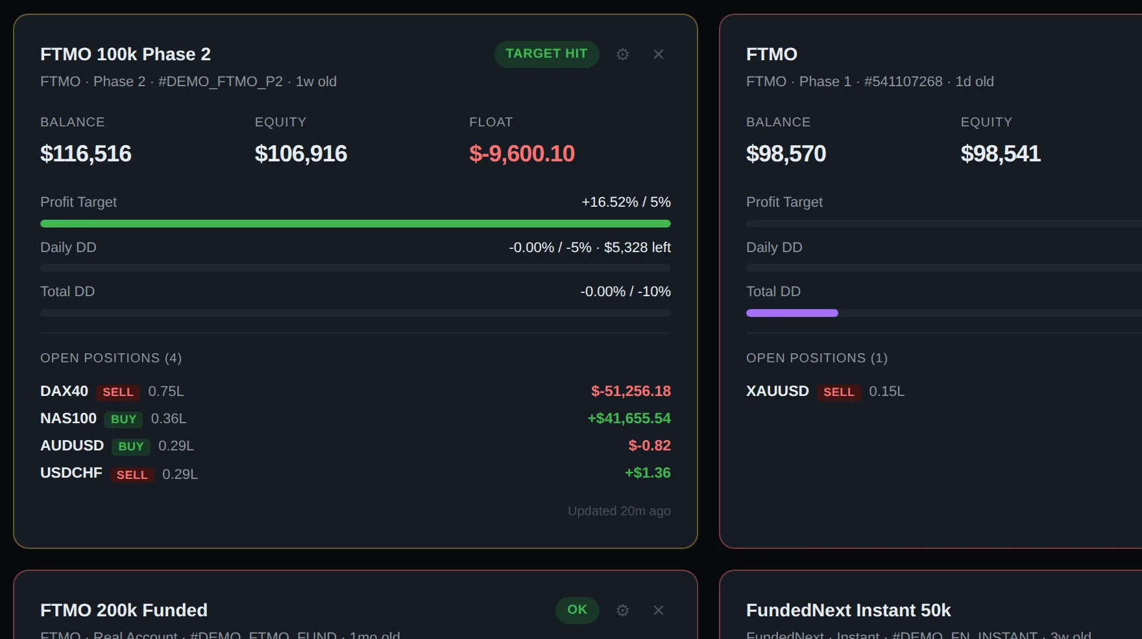Click the -0.00% / -10% total drawdown text
1142x639 pixels.
(626, 292)
